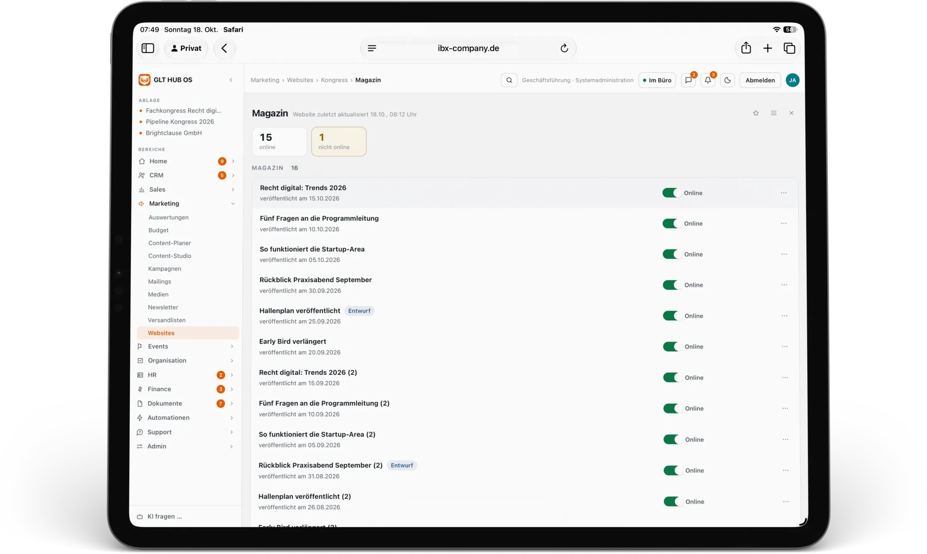Viewport: 927px width, 554px height.
Task: Expand the Events section chevron
Action: tap(232, 347)
